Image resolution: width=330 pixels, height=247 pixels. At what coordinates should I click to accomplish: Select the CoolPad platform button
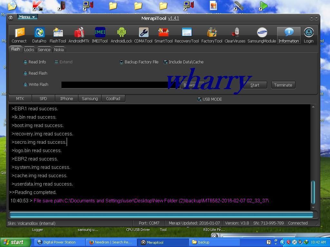[113, 98]
